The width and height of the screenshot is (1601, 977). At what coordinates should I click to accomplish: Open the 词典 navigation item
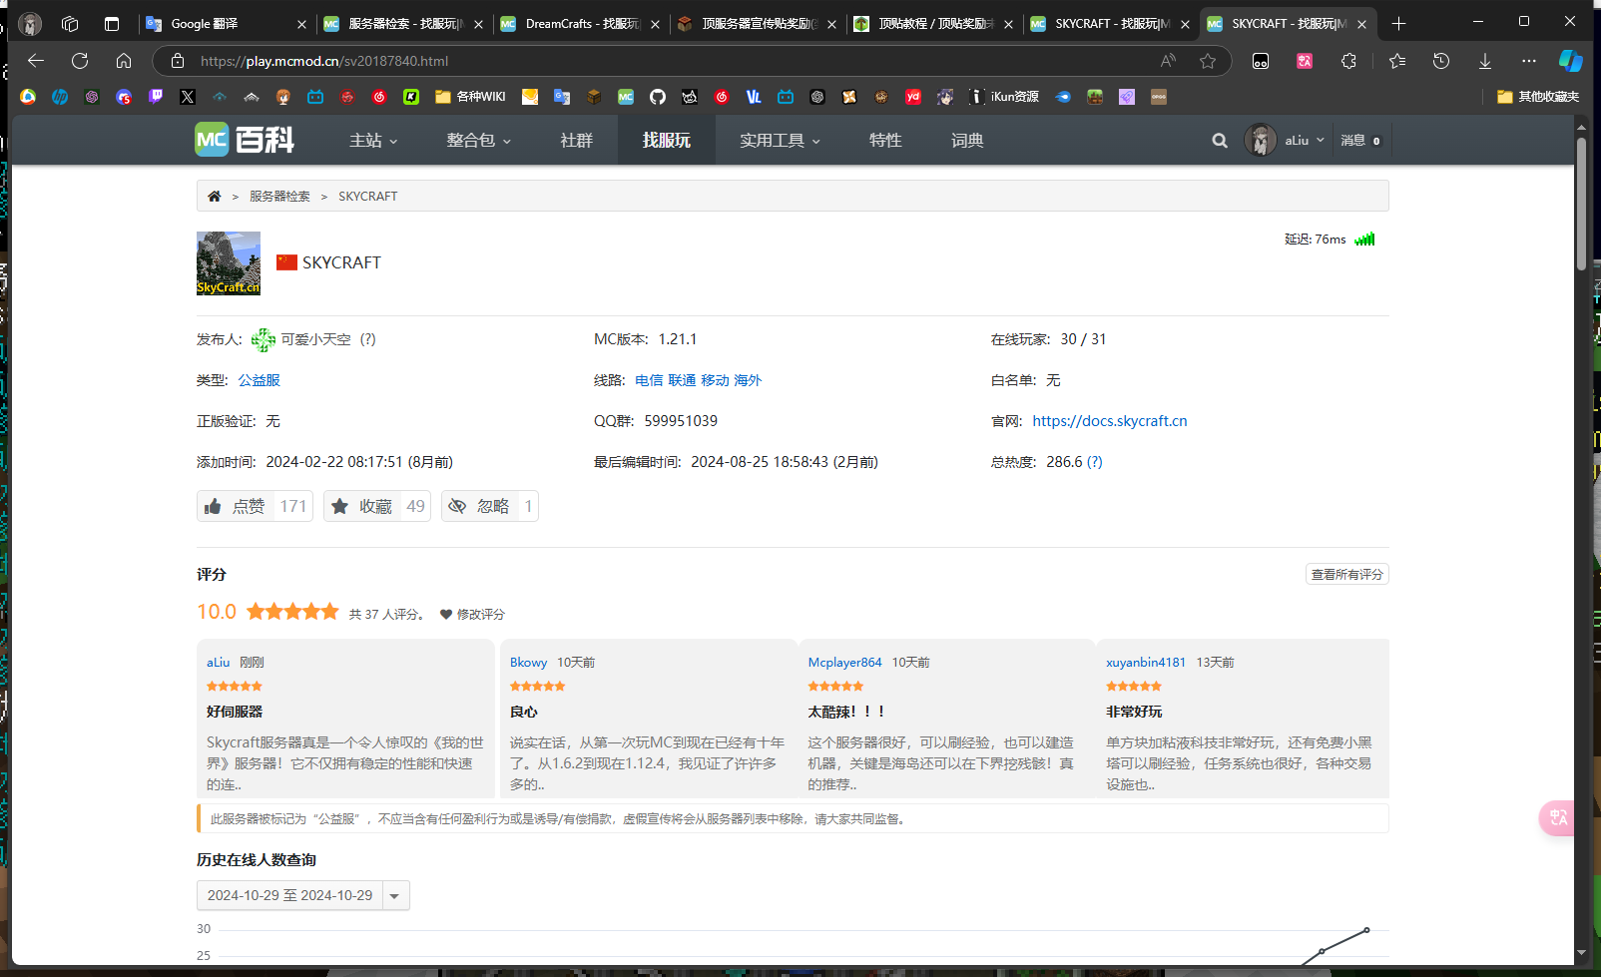967,141
